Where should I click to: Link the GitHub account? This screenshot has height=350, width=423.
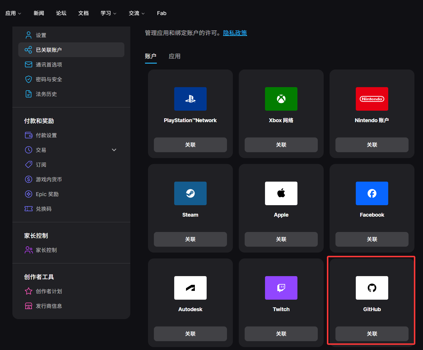(372, 334)
